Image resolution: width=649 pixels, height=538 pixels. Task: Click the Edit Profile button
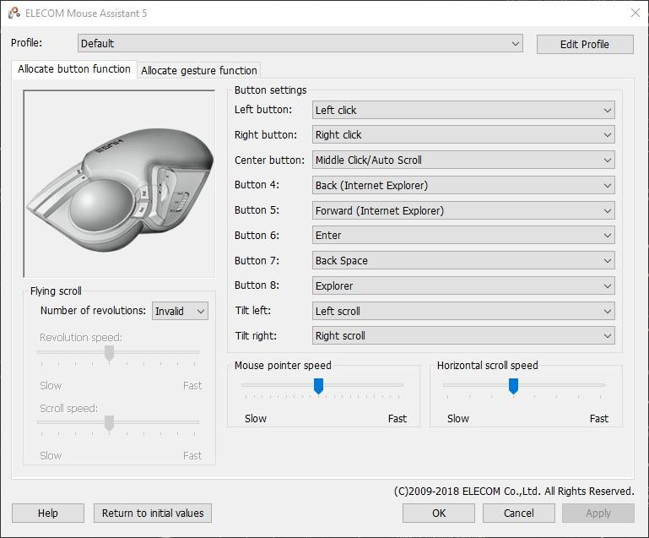point(585,44)
